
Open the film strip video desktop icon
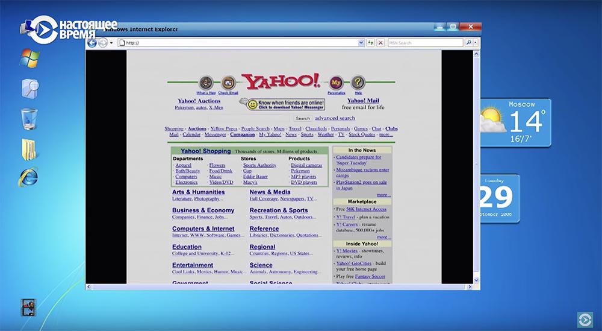click(x=28, y=307)
